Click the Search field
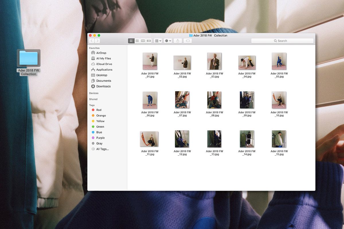344x229 pixels. pos(282,41)
